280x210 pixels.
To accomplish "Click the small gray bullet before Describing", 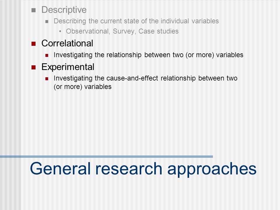I will point(47,22).
